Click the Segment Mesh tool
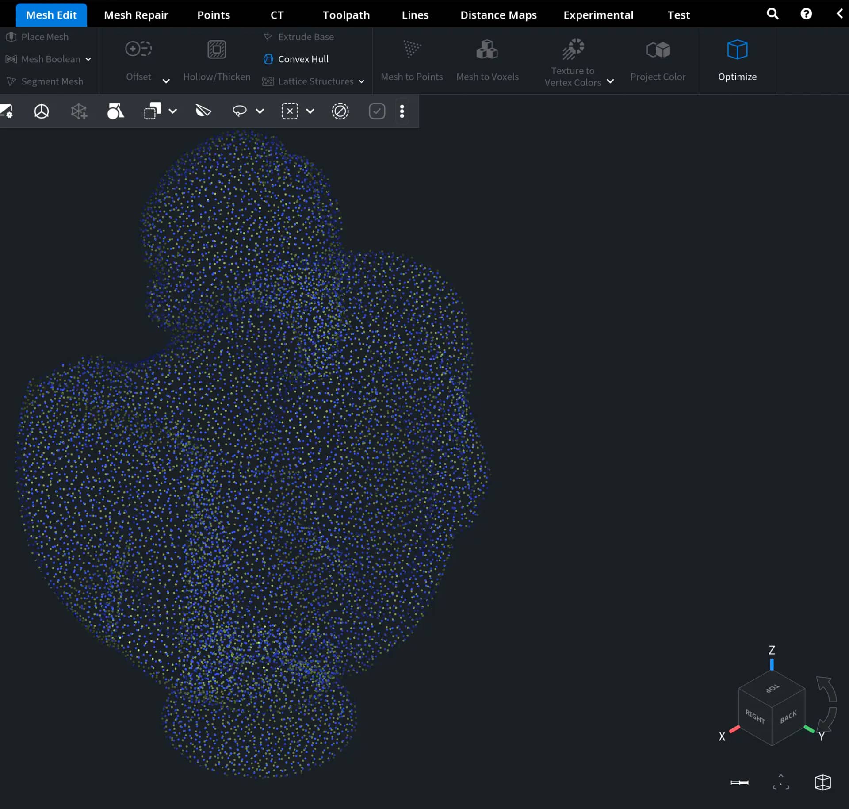 (x=45, y=81)
